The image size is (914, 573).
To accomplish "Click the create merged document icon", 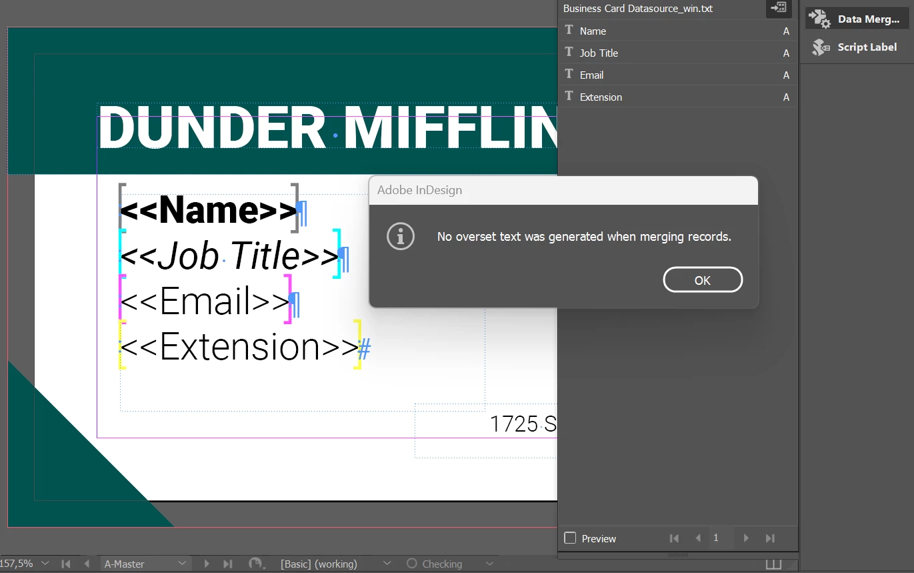I will pos(779,8).
